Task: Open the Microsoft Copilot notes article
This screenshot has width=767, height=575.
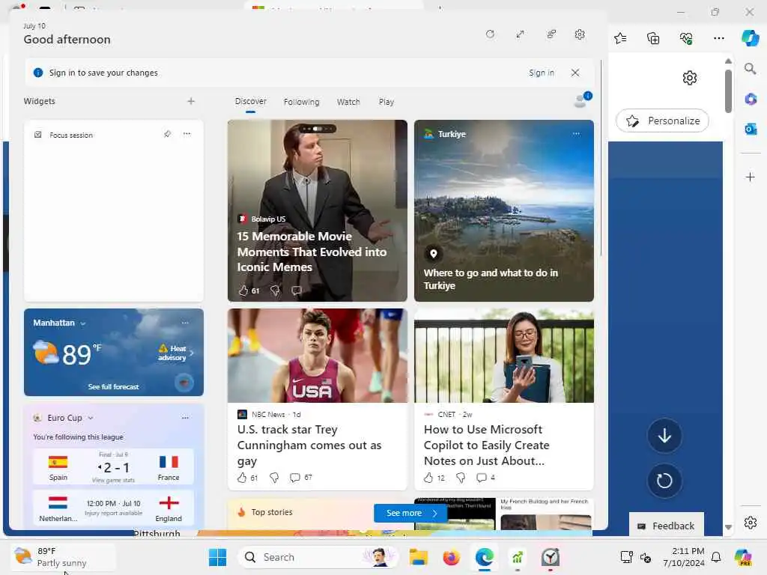Action: point(486,445)
